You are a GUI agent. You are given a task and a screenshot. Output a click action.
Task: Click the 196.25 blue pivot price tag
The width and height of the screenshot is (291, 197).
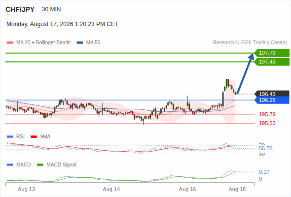(272, 100)
